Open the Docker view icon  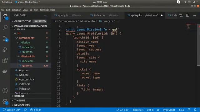5,71
